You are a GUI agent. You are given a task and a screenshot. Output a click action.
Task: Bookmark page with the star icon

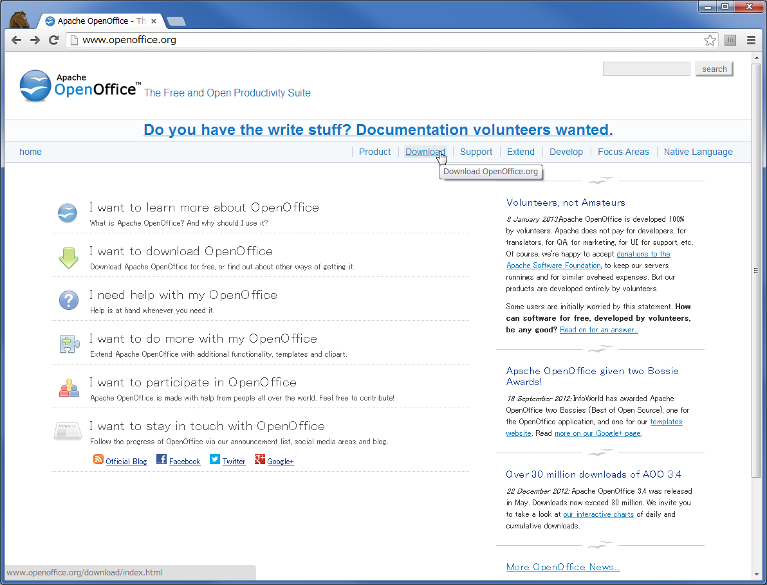click(x=710, y=40)
